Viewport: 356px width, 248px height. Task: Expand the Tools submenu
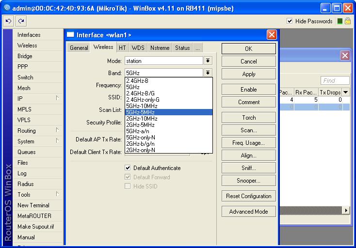[x=57, y=194]
